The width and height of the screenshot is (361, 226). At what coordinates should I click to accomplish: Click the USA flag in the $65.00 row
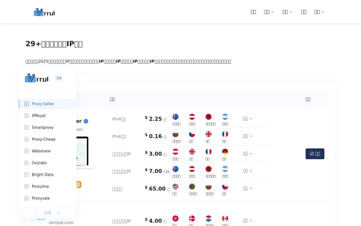pos(175,186)
